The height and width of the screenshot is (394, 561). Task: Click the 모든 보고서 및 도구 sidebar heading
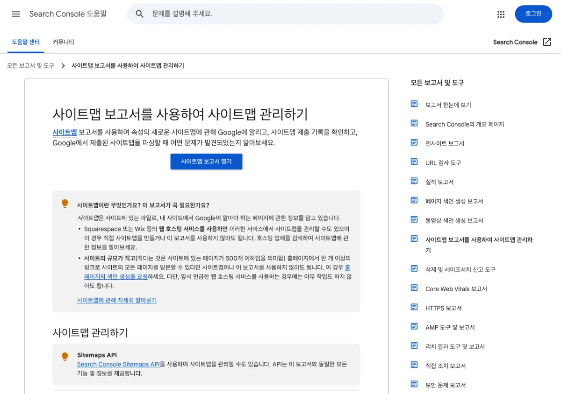pyautogui.click(x=437, y=83)
